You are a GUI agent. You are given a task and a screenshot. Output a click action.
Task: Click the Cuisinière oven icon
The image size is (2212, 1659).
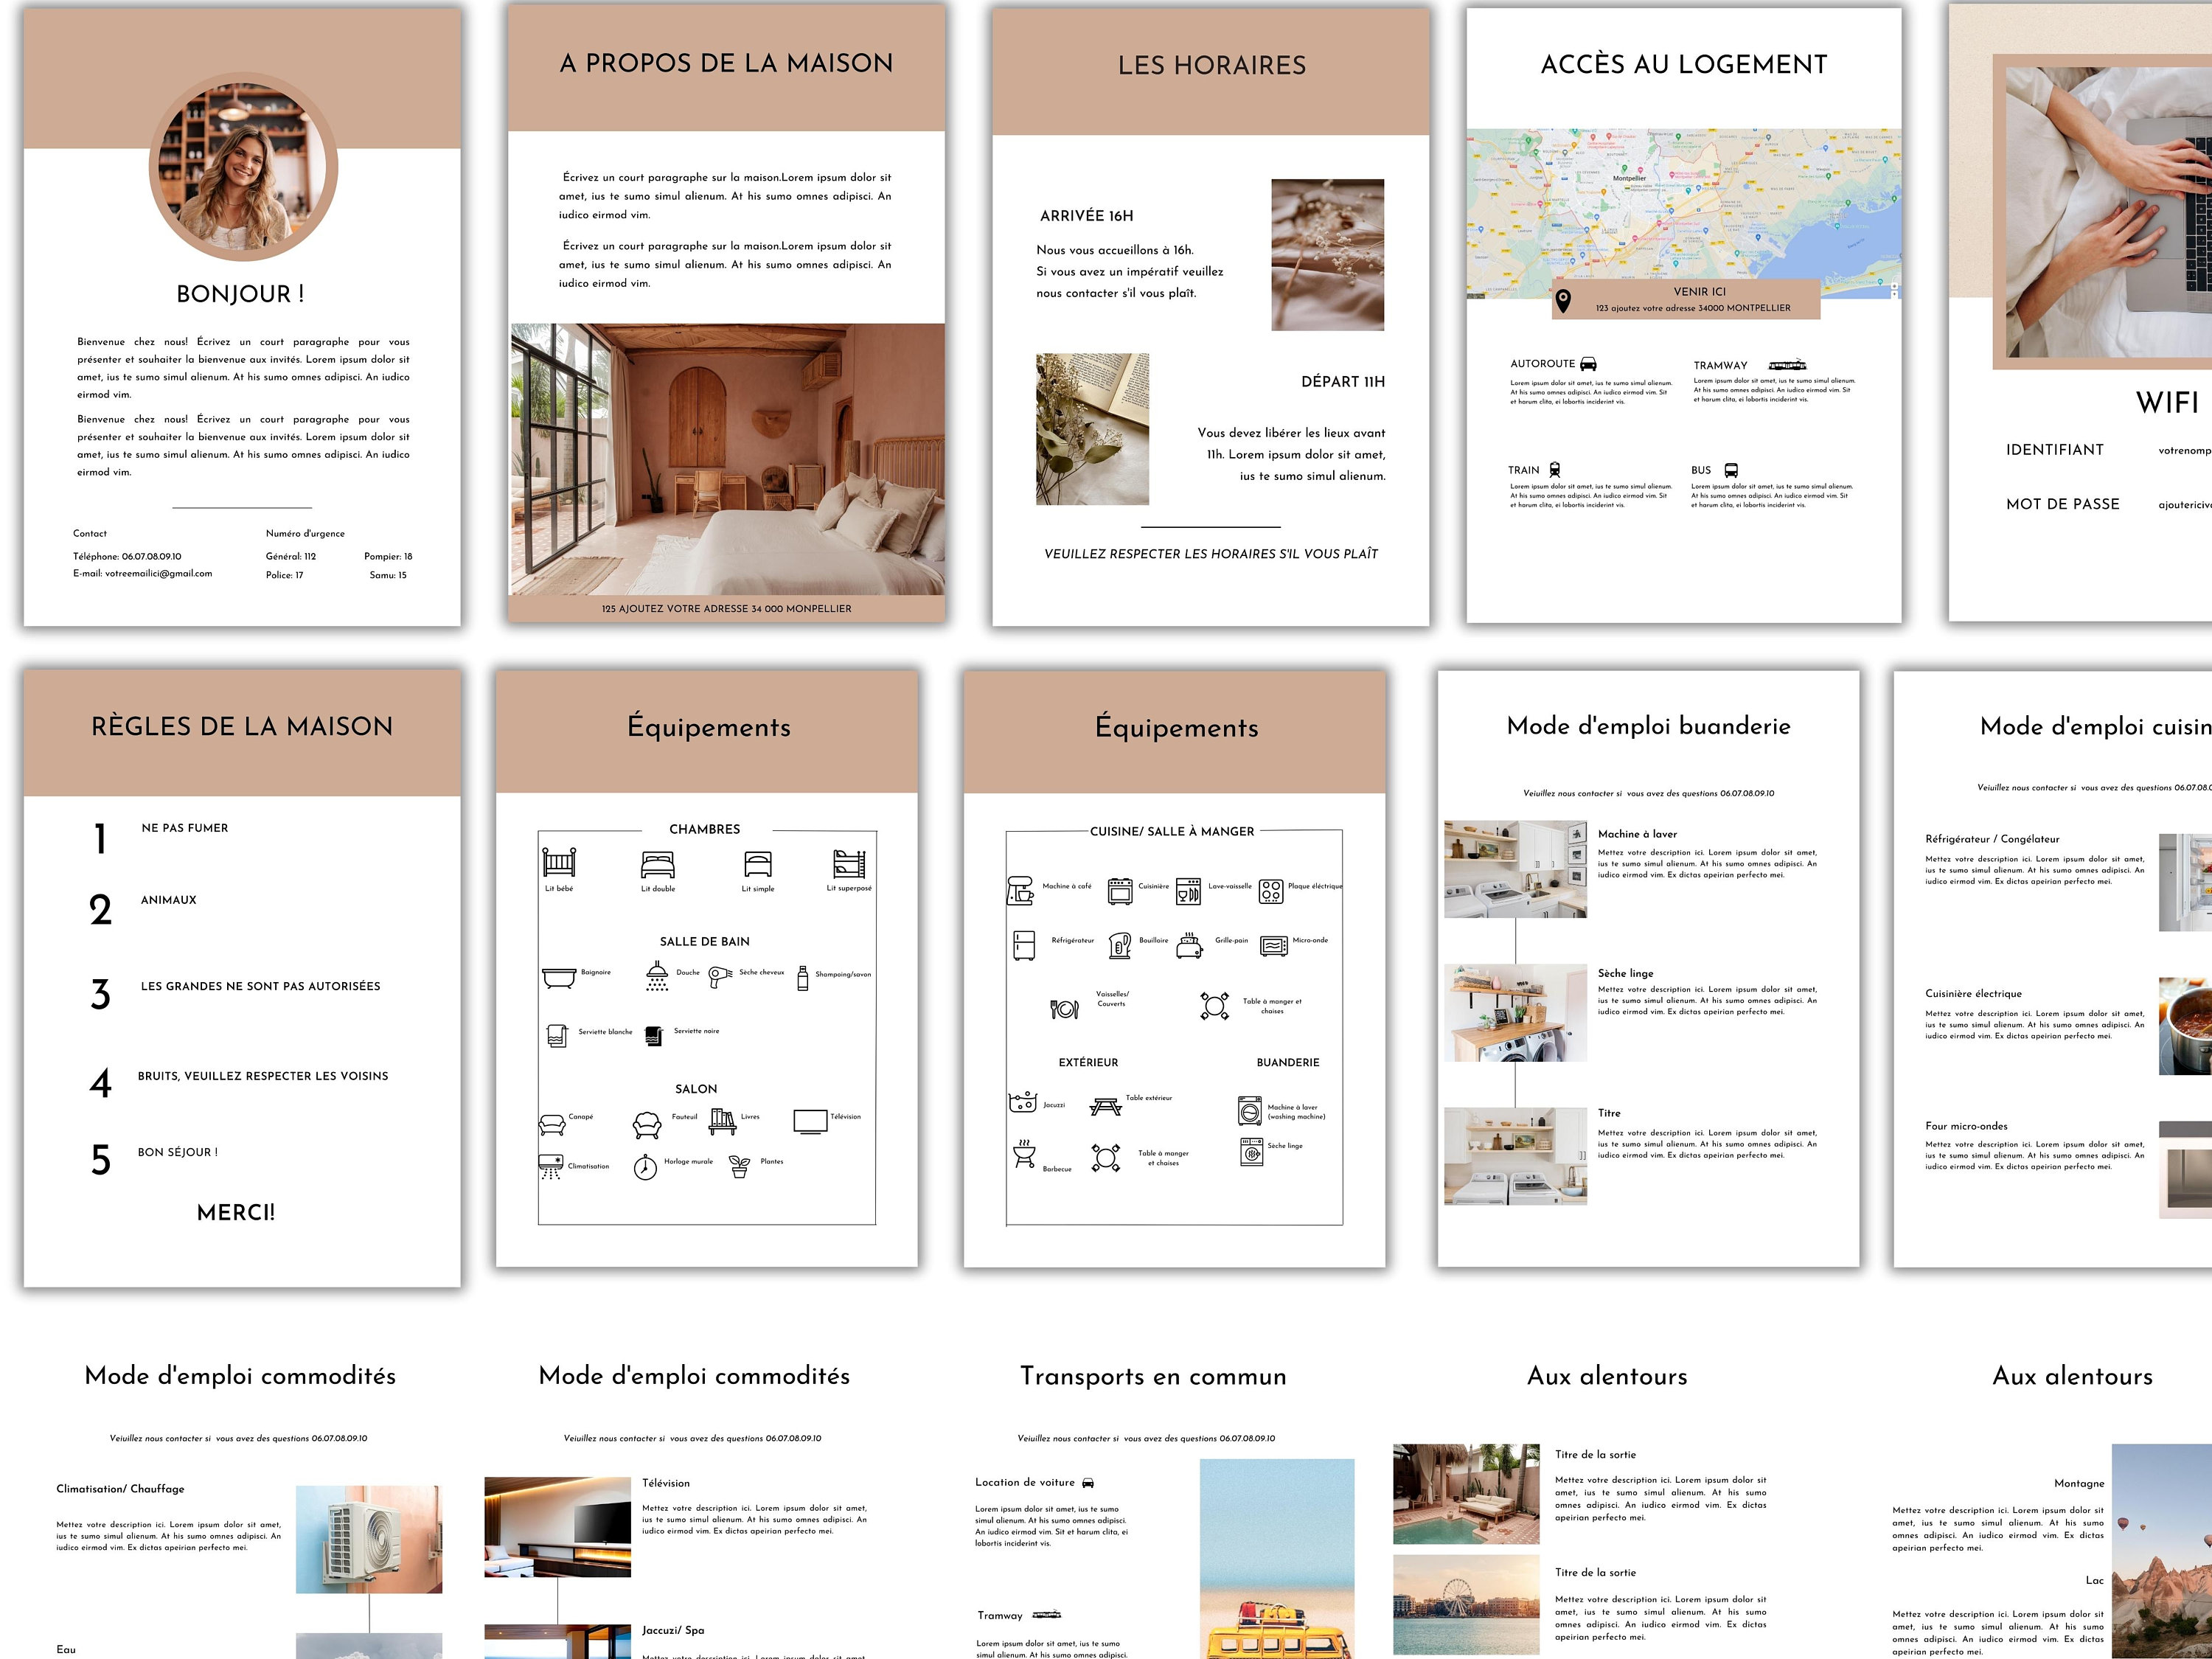point(1120,891)
